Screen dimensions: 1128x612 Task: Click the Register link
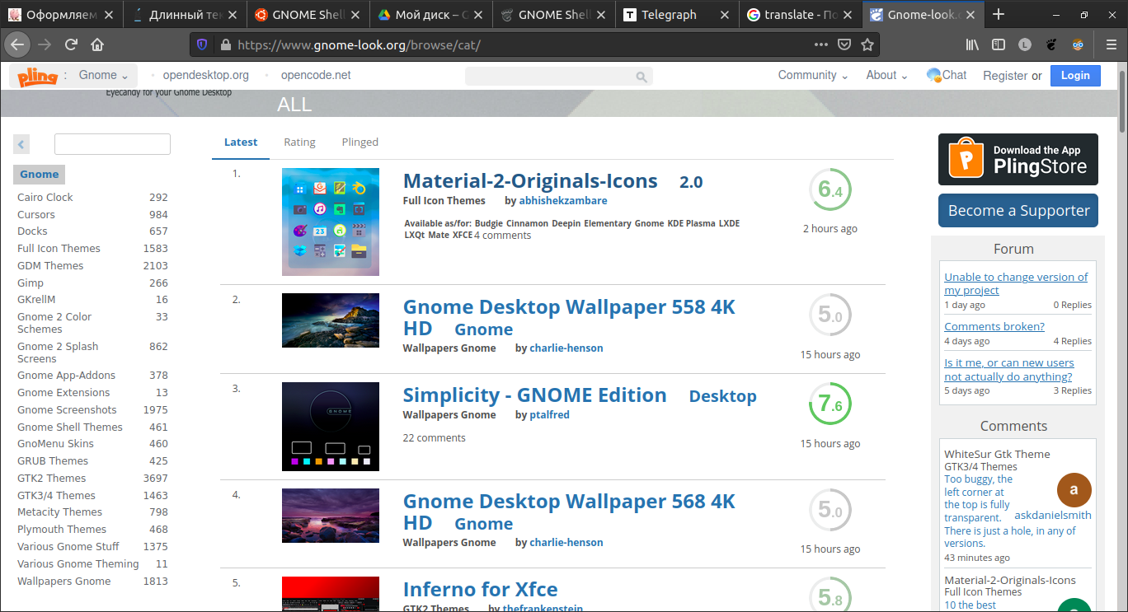pyautogui.click(x=1005, y=75)
